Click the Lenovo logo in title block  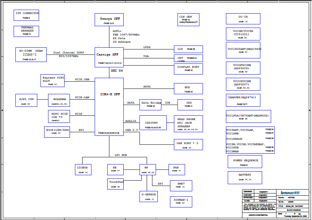pos(290,192)
